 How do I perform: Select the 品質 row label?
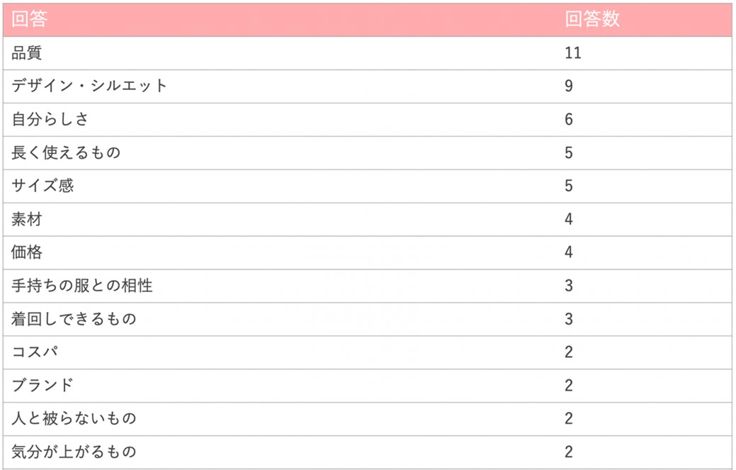tap(27, 53)
